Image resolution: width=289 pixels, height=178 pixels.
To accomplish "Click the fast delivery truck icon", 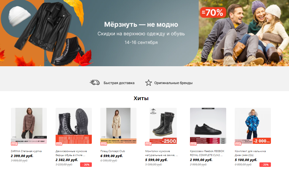I will (95, 83).
